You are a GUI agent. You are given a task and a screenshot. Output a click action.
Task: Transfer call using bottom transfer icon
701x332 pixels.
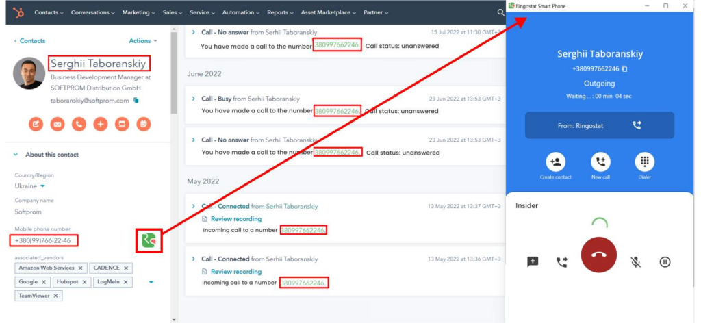point(561,262)
